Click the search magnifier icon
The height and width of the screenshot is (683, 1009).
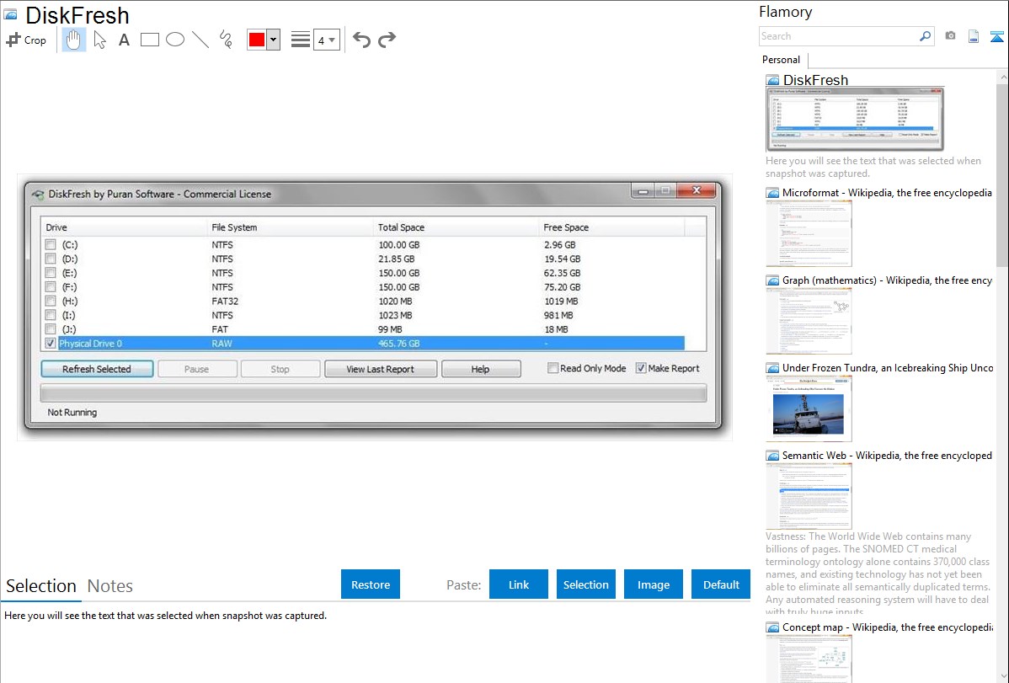click(926, 36)
